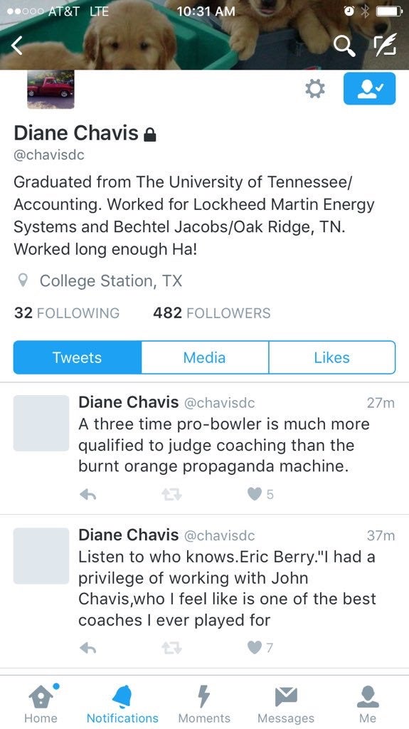The image size is (409, 729).
Task: Open the 482 Followers list
Action: (212, 313)
